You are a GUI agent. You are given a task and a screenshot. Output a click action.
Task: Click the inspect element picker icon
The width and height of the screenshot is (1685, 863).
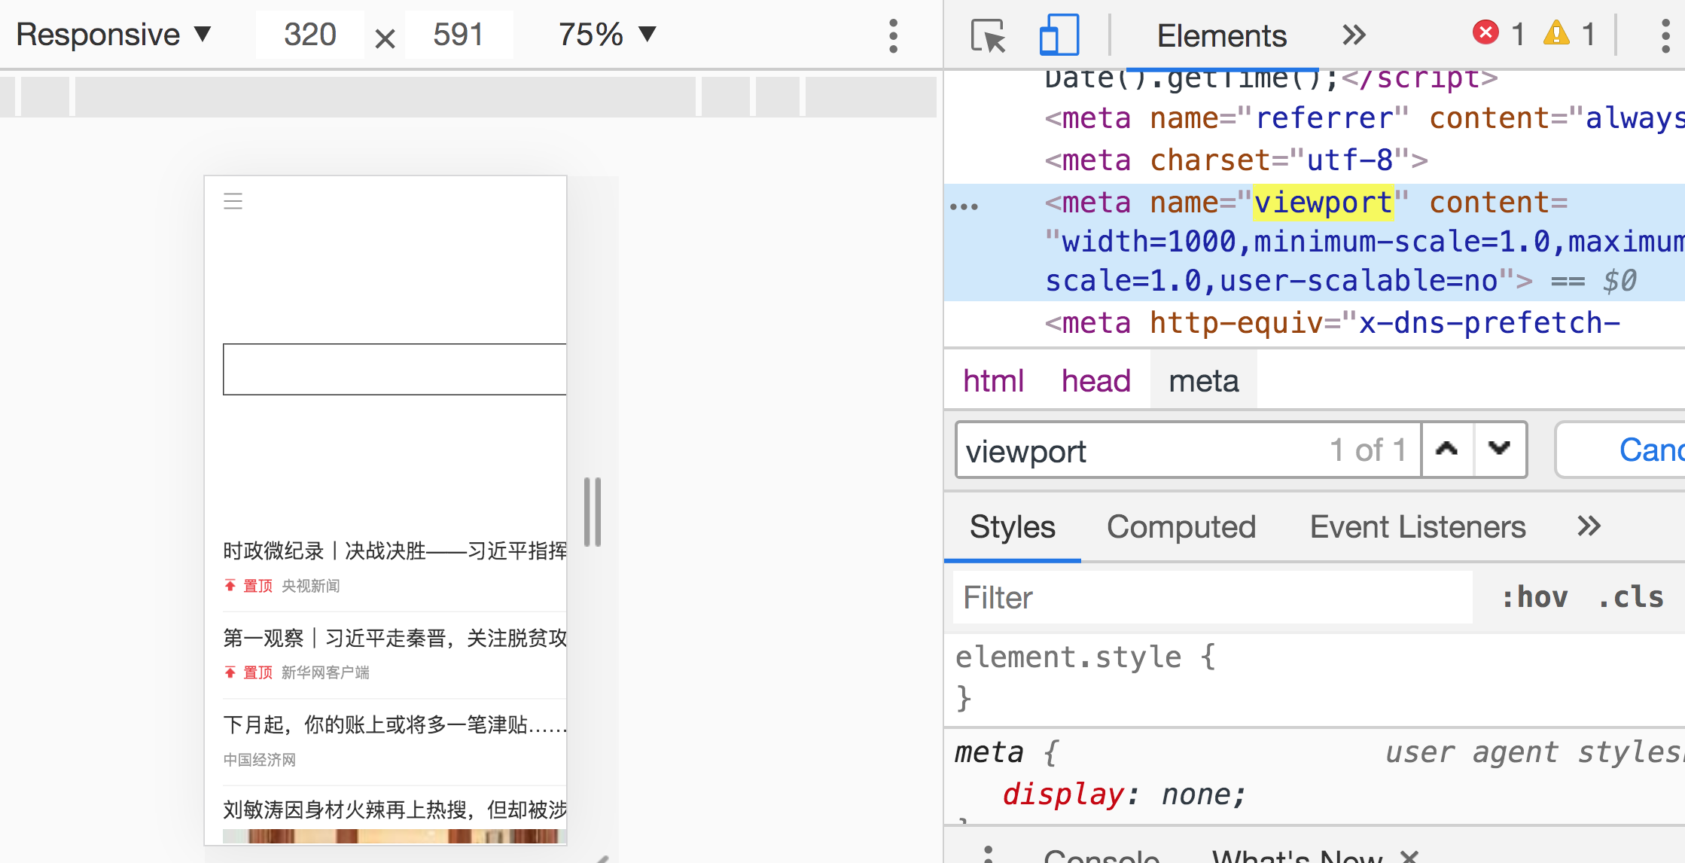point(987,35)
